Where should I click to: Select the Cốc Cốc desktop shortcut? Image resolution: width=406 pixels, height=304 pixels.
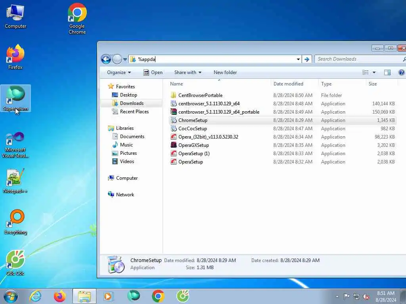tap(15, 263)
